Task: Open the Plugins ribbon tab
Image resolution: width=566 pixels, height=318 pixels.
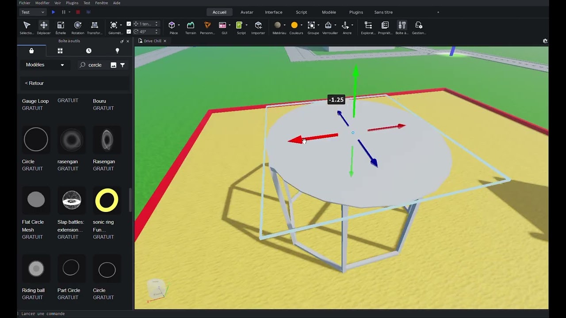Action: click(356, 12)
